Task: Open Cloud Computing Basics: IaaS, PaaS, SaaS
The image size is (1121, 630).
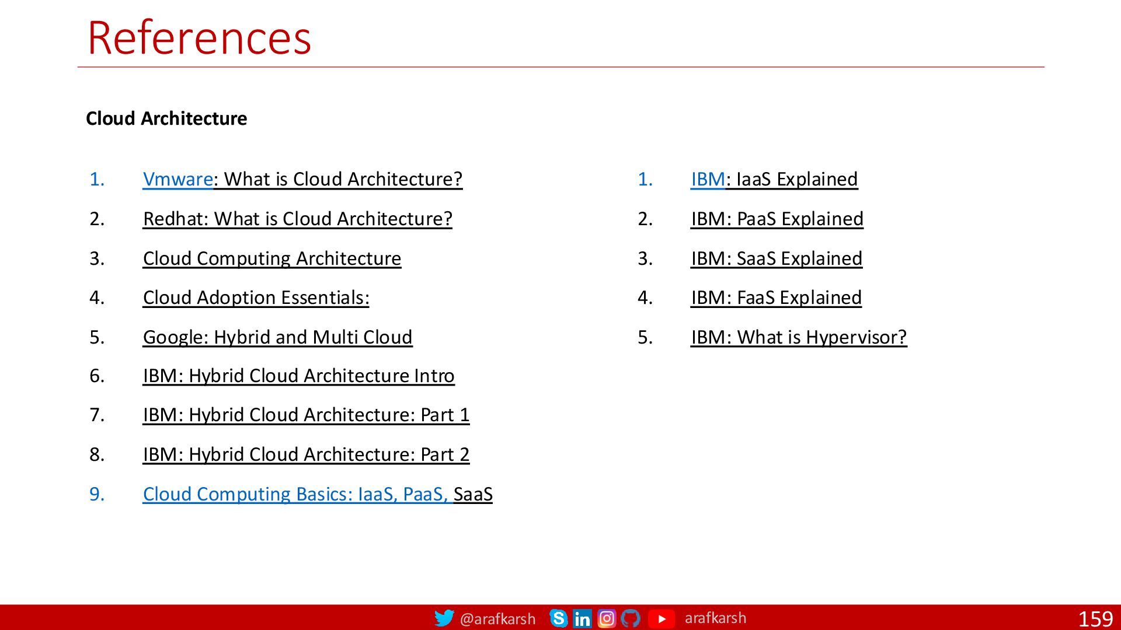Action: click(318, 494)
